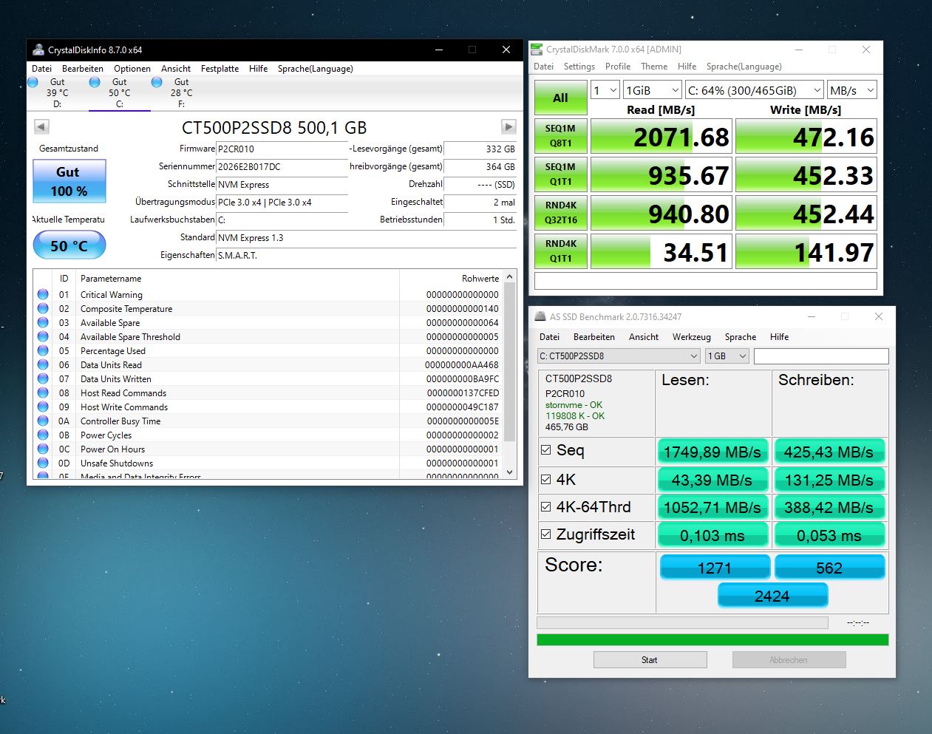Click status orb for Available Spare Threshold row
Viewport: 932px width, 734px height.
[43, 336]
